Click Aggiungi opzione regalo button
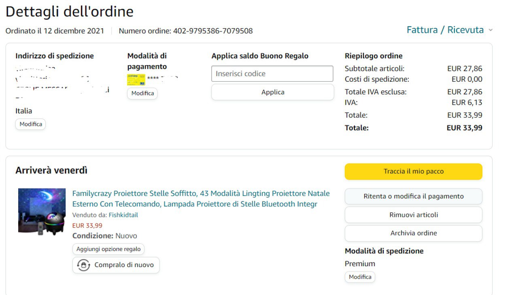 [x=108, y=249]
